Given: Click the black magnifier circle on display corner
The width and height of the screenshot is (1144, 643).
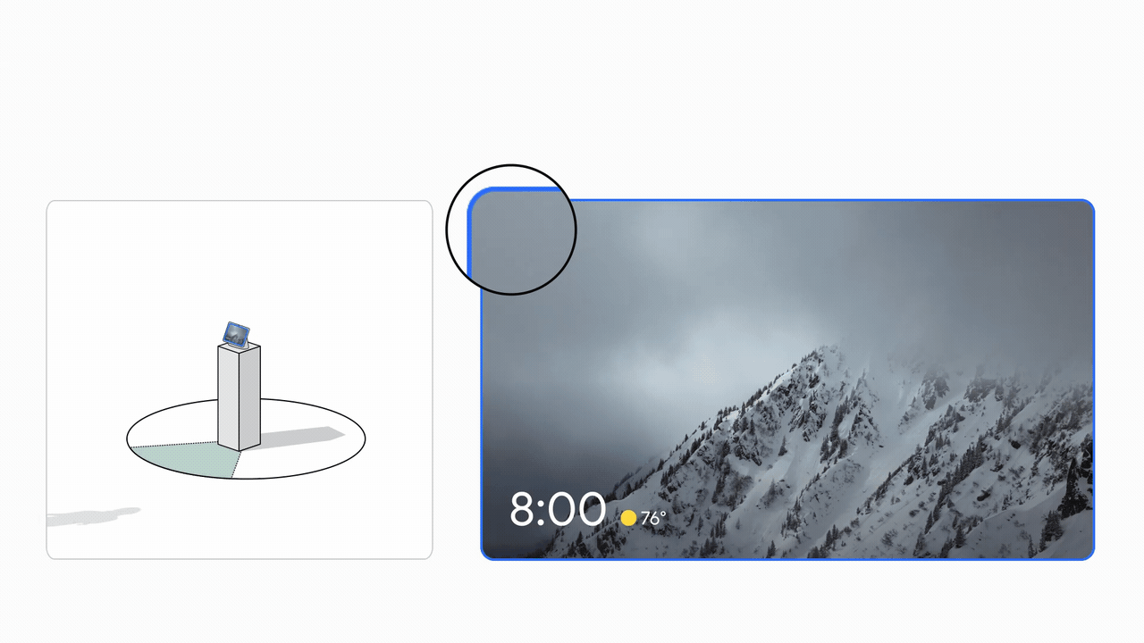Looking at the screenshot, I should [x=511, y=230].
